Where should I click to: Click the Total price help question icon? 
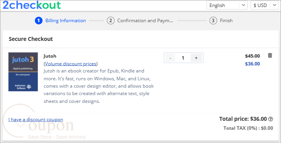click(x=270, y=119)
